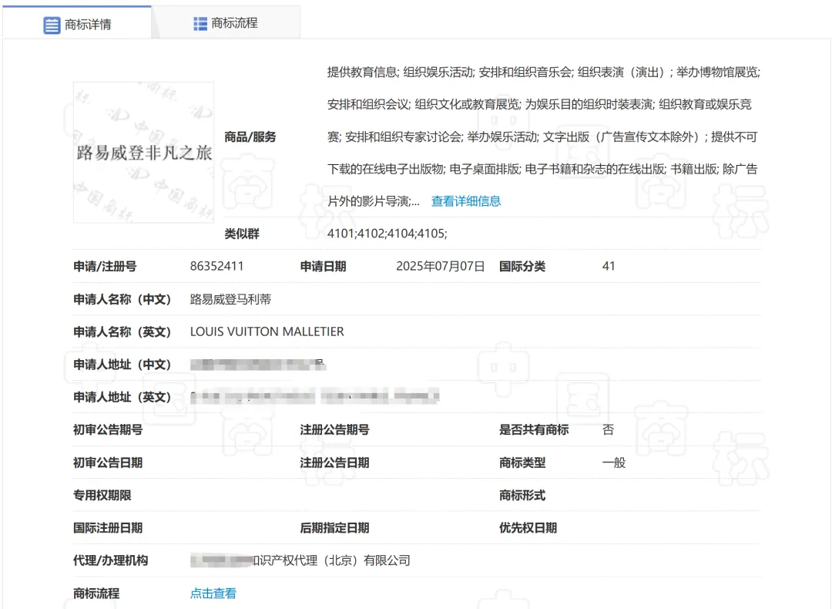832x609 pixels.
Task: Click the 申请日期 label
Action: click(323, 267)
